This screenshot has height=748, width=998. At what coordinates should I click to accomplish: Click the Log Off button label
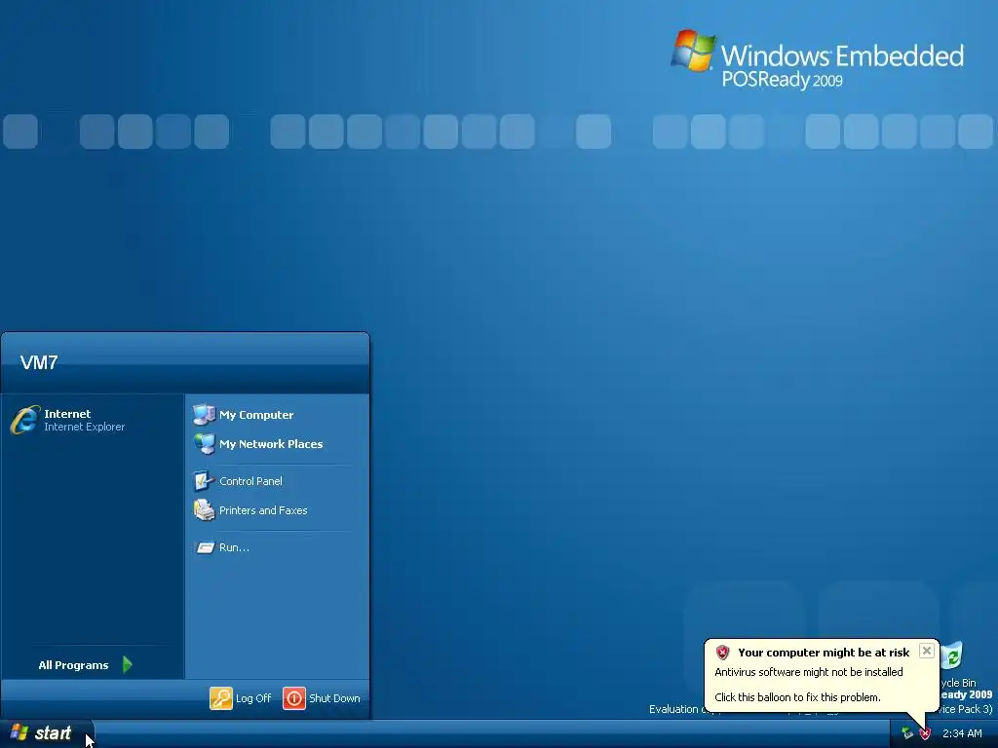[x=253, y=698]
